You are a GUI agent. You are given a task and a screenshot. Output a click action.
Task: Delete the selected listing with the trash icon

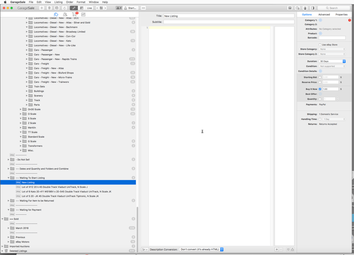[49, 8]
